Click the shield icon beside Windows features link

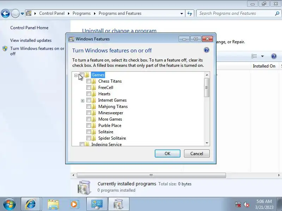click(x=5, y=49)
